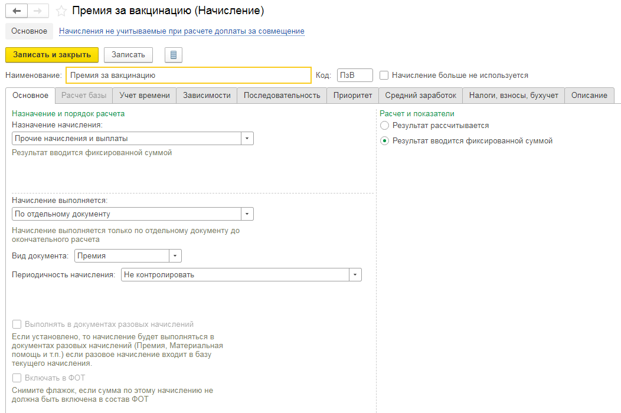Add this form to favorites with the star icon
The width and height of the screenshot is (621, 413).
pos(61,11)
